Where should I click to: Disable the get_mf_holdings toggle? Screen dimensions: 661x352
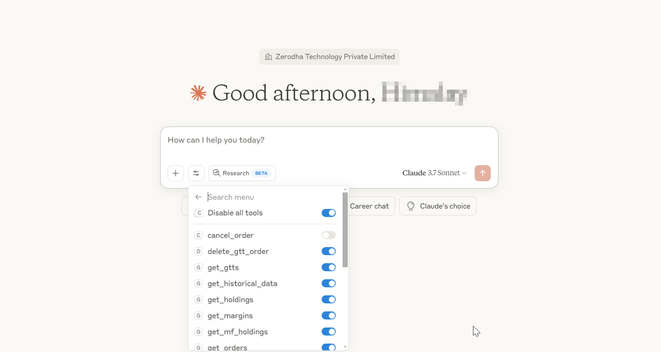(x=328, y=332)
